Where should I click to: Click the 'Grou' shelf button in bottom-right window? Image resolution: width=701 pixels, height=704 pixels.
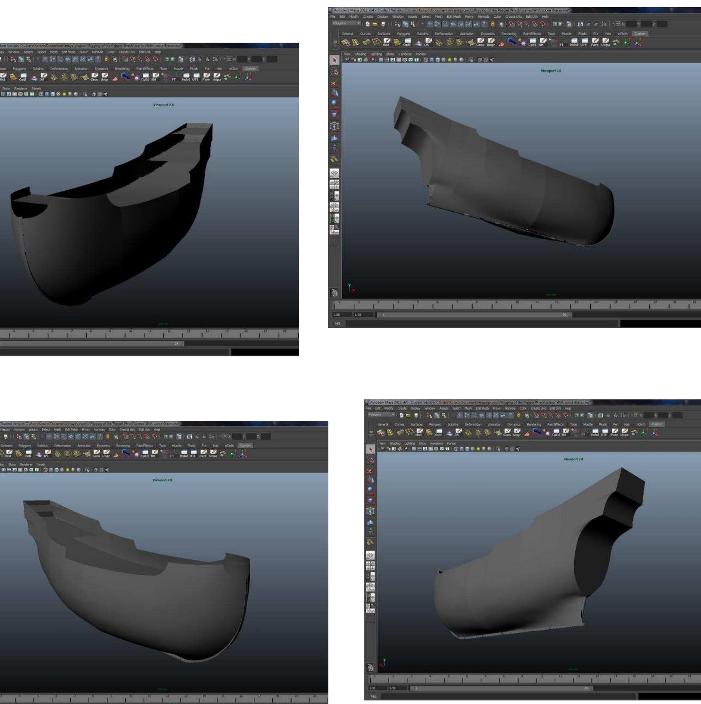[507, 433]
